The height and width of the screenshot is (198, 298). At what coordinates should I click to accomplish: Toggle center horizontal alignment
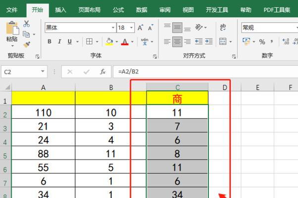[177, 42]
